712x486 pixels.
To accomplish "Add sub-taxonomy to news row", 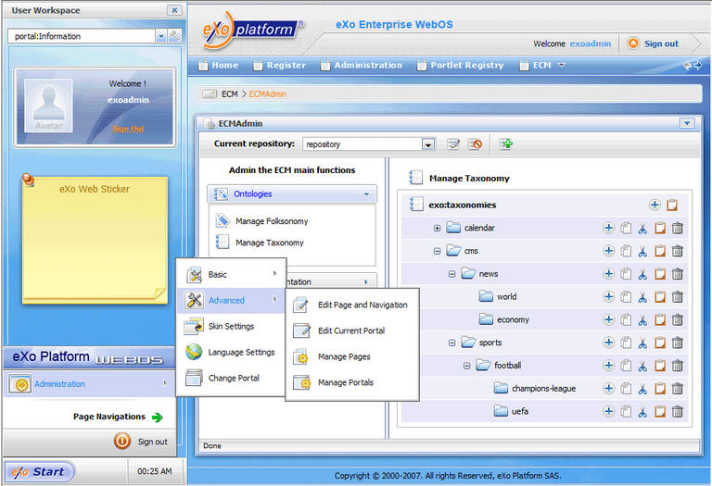I will 608,274.
